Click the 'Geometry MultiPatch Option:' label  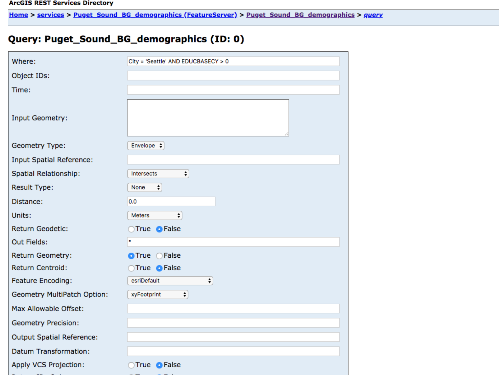[x=60, y=295]
